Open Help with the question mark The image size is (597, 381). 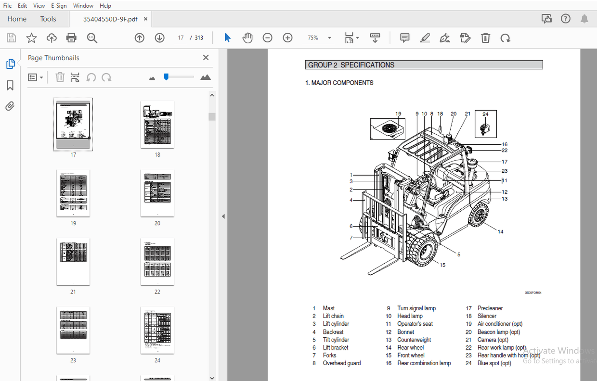[x=565, y=18]
